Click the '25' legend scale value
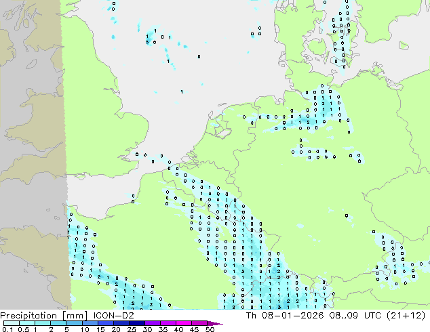 (132, 329)
